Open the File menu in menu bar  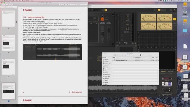coord(10,1)
